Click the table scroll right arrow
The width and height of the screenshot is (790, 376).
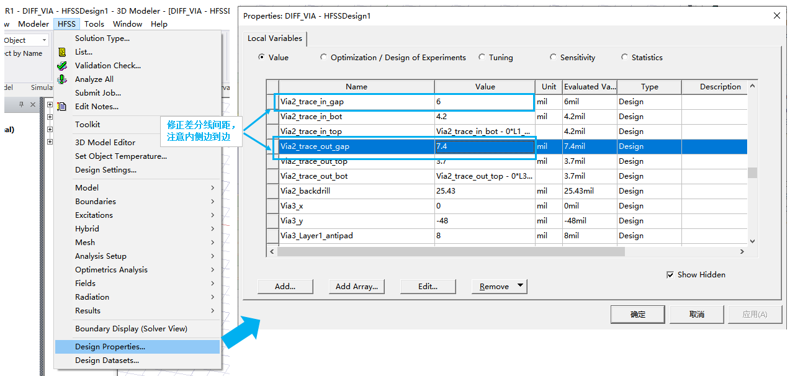coord(742,252)
